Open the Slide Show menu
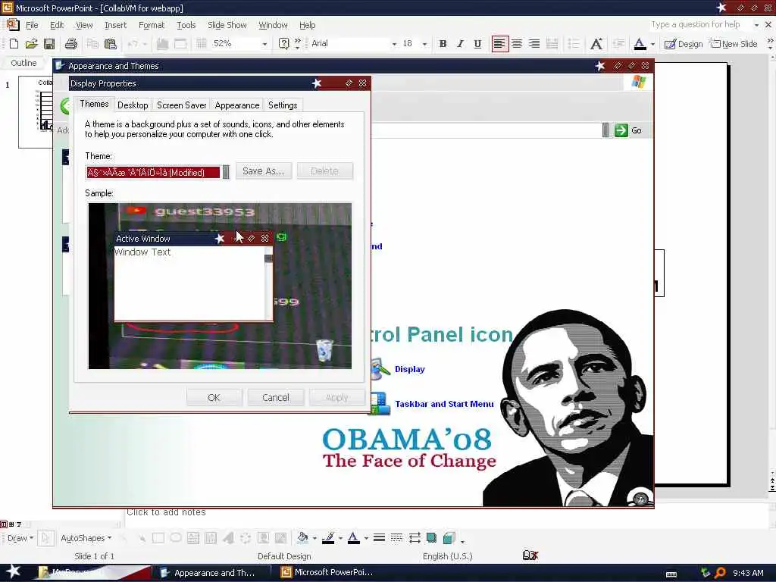 point(227,25)
